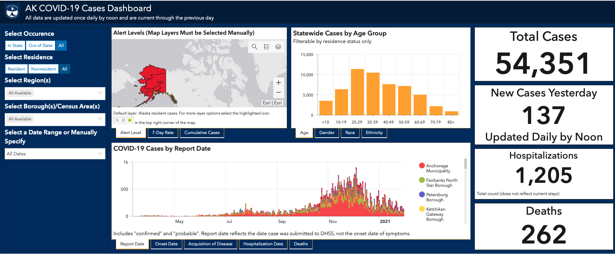The height and width of the screenshot is (254, 615).
Task: Click the Petersburg Borough purple legend dot
Action: pyautogui.click(x=422, y=194)
